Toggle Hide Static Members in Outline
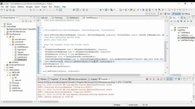The image size is (195, 109). [x=185, y=21]
